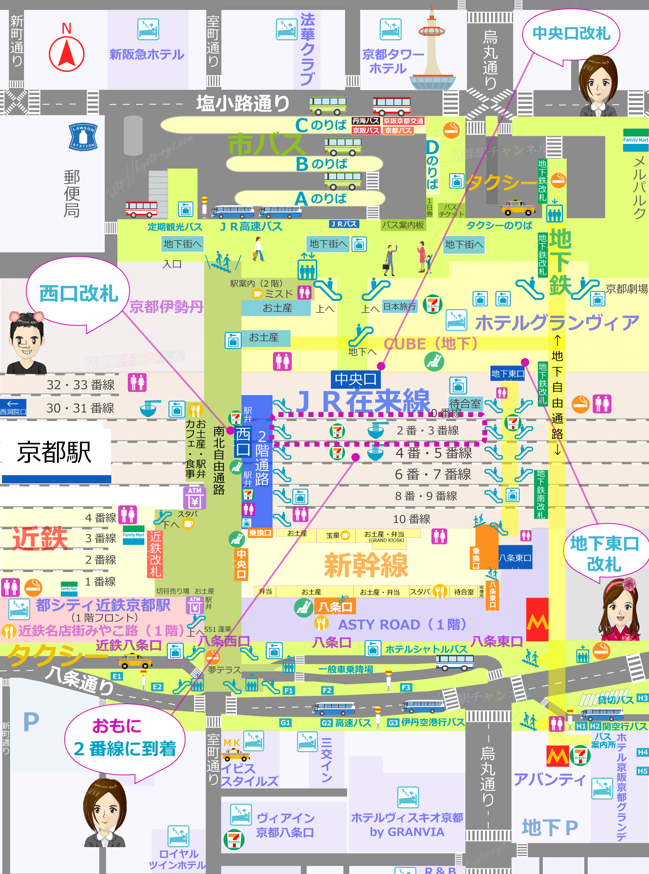Click the 関空行バス label
Viewport: 649px width, 874px height.
tap(625, 726)
